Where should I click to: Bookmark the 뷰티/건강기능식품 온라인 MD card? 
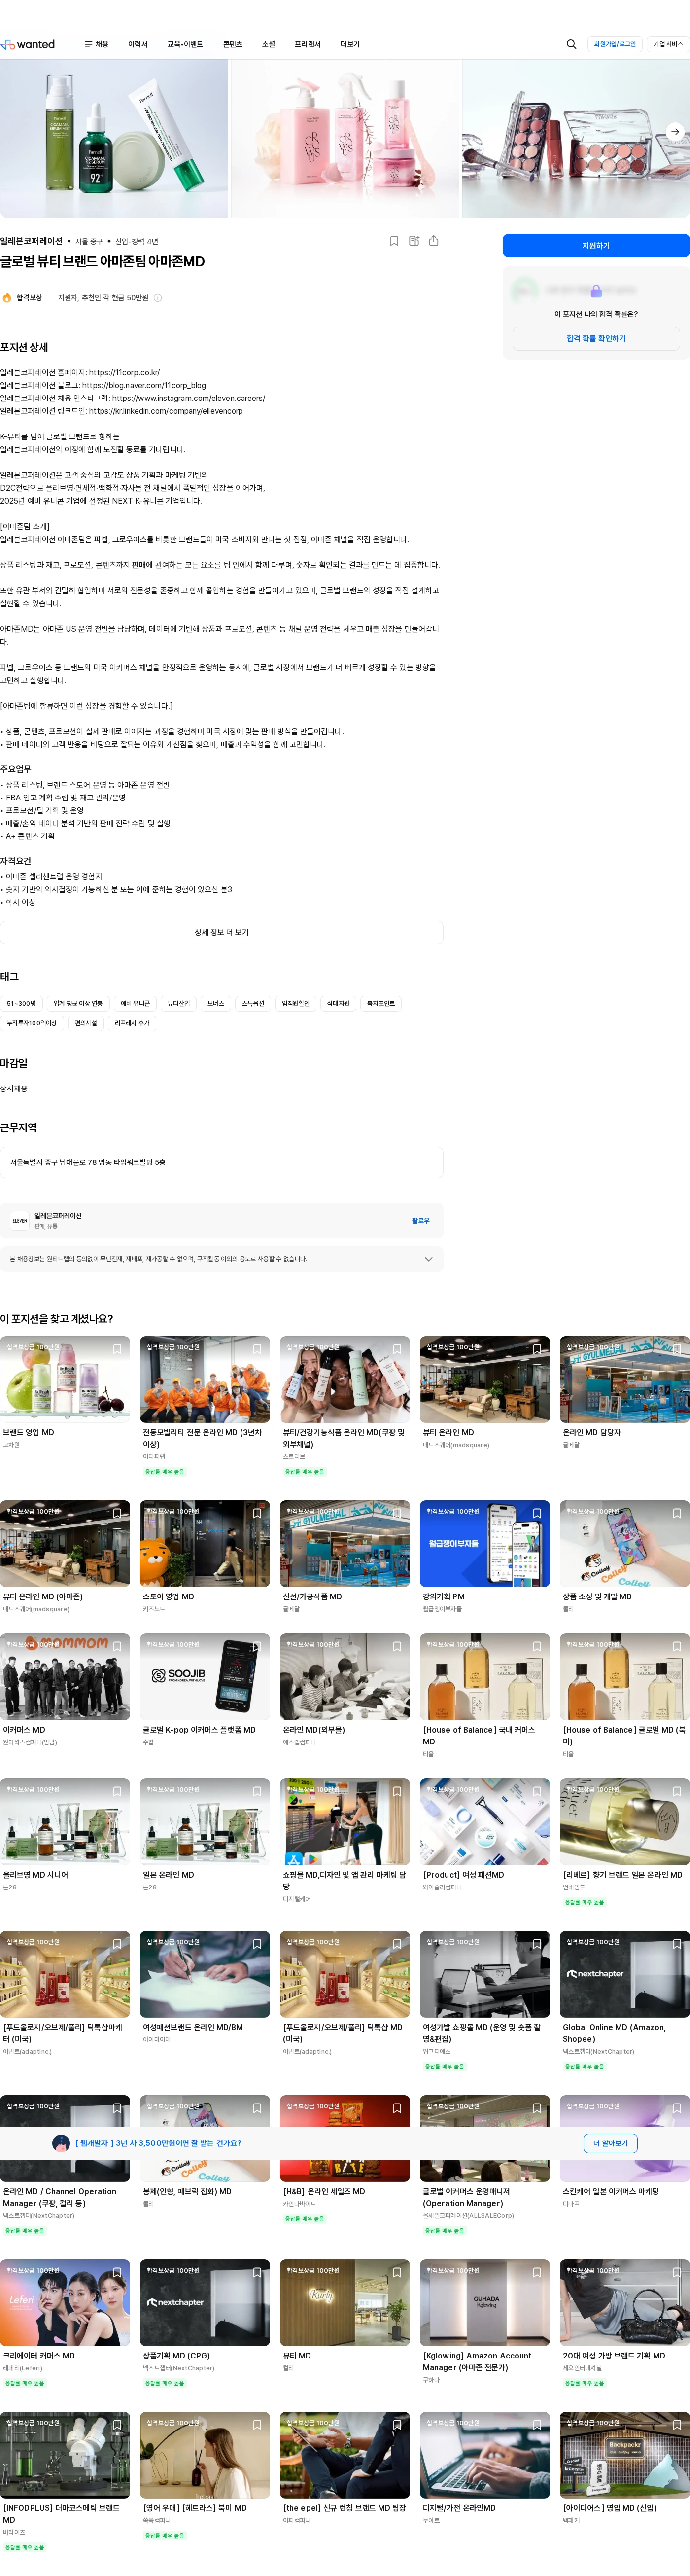397,1349
